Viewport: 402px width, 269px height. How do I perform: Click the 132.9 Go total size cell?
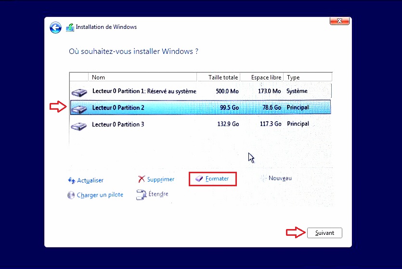228,124
